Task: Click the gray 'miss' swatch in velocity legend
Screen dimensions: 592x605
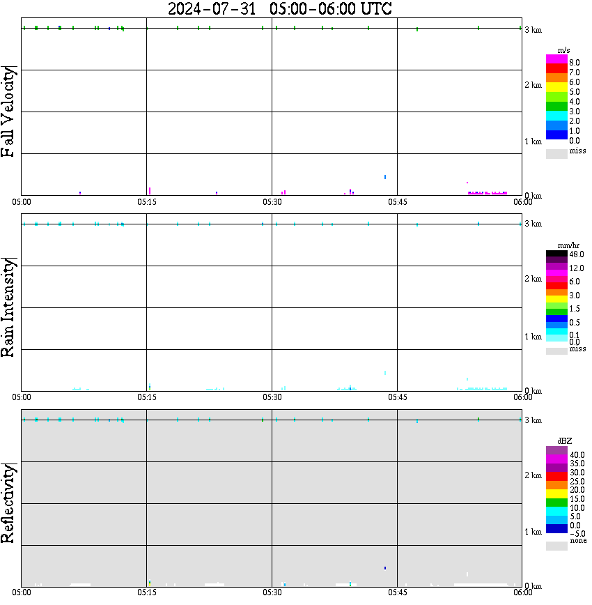Action: [556, 153]
